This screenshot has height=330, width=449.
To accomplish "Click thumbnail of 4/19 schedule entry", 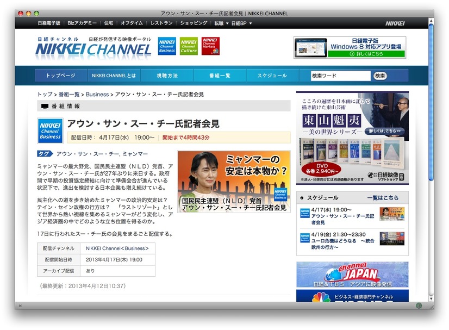I will coord(392,239).
